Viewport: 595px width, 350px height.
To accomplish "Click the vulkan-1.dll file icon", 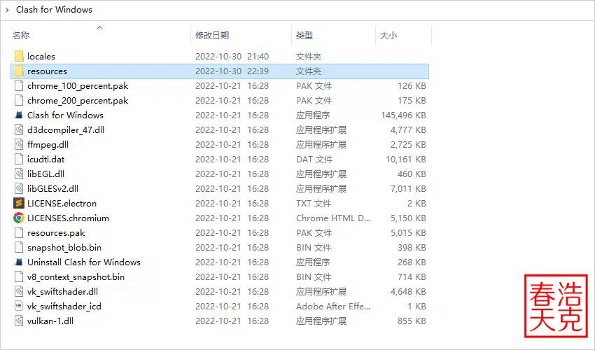I will tap(19, 321).
